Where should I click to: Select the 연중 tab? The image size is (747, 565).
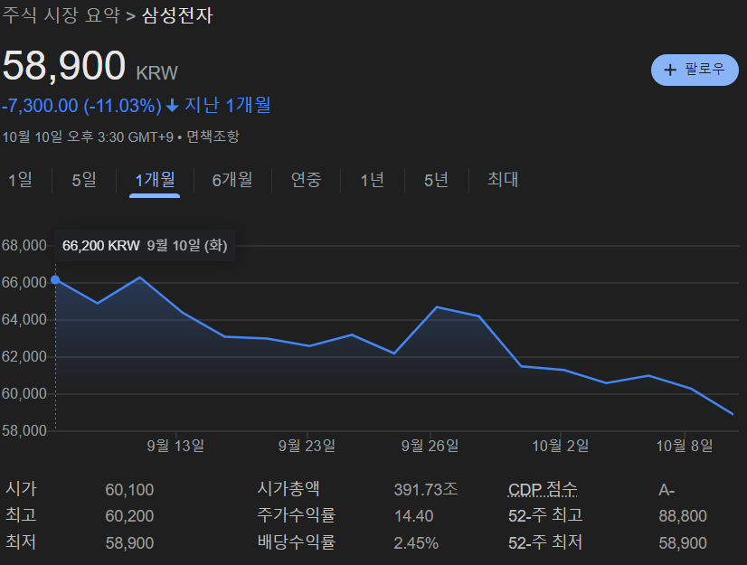(307, 180)
